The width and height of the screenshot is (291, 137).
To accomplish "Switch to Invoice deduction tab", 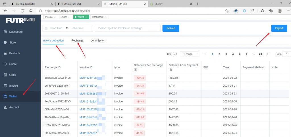I will click(x=53, y=40).
